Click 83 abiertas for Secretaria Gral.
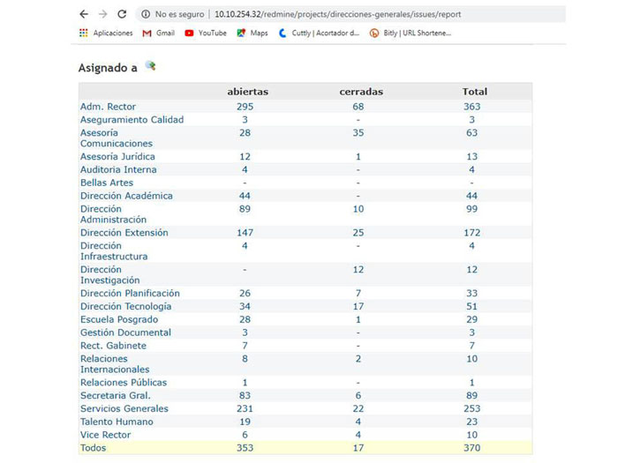Image resolution: width=618 pixels, height=463 pixels. pyautogui.click(x=245, y=396)
